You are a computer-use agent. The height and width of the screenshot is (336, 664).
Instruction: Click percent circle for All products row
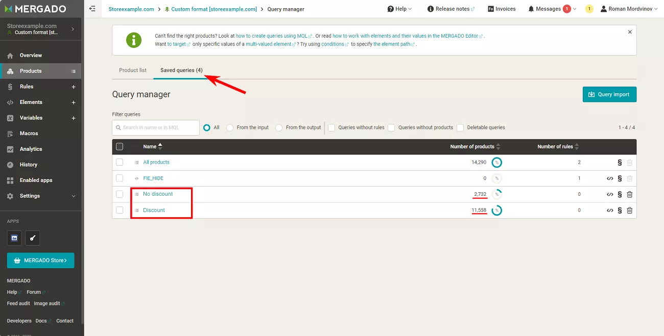click(x=496, y=163)
